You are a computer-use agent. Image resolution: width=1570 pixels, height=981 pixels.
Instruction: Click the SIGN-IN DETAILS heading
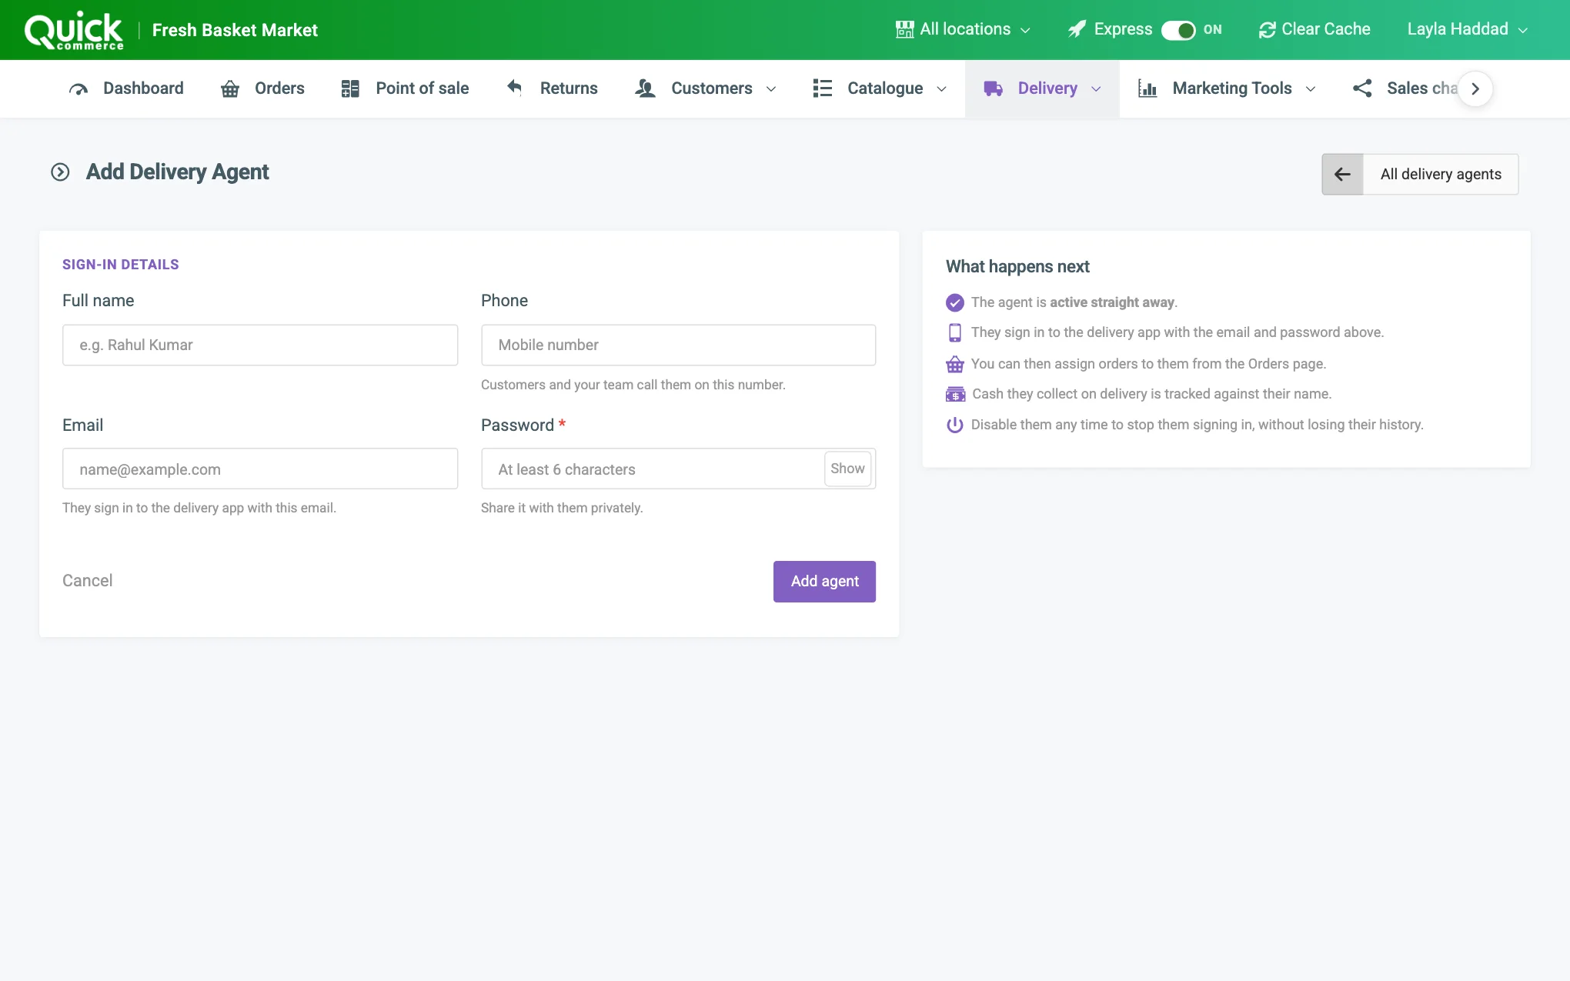click(121, 265)
